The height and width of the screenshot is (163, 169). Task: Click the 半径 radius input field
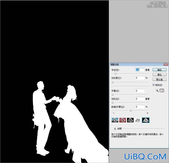(140, 70)
